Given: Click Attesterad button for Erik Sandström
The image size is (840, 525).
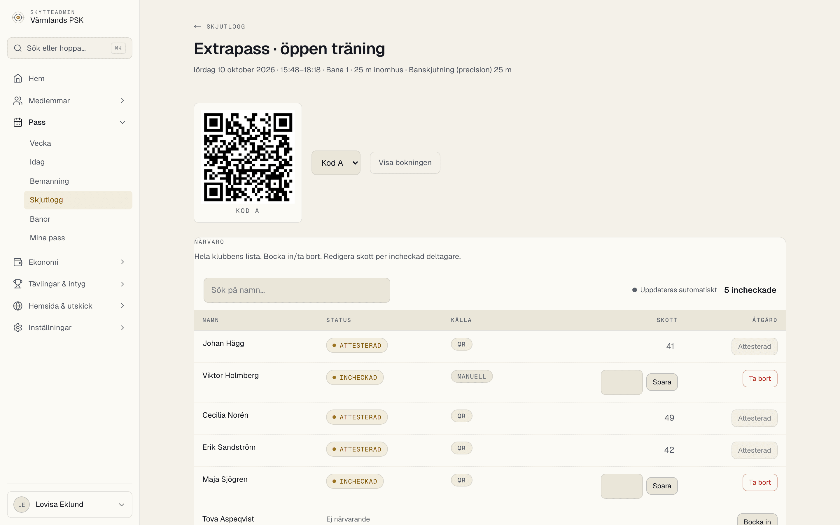Looking at the screenshot, I should pyautogui.click(x=754, y=450).
